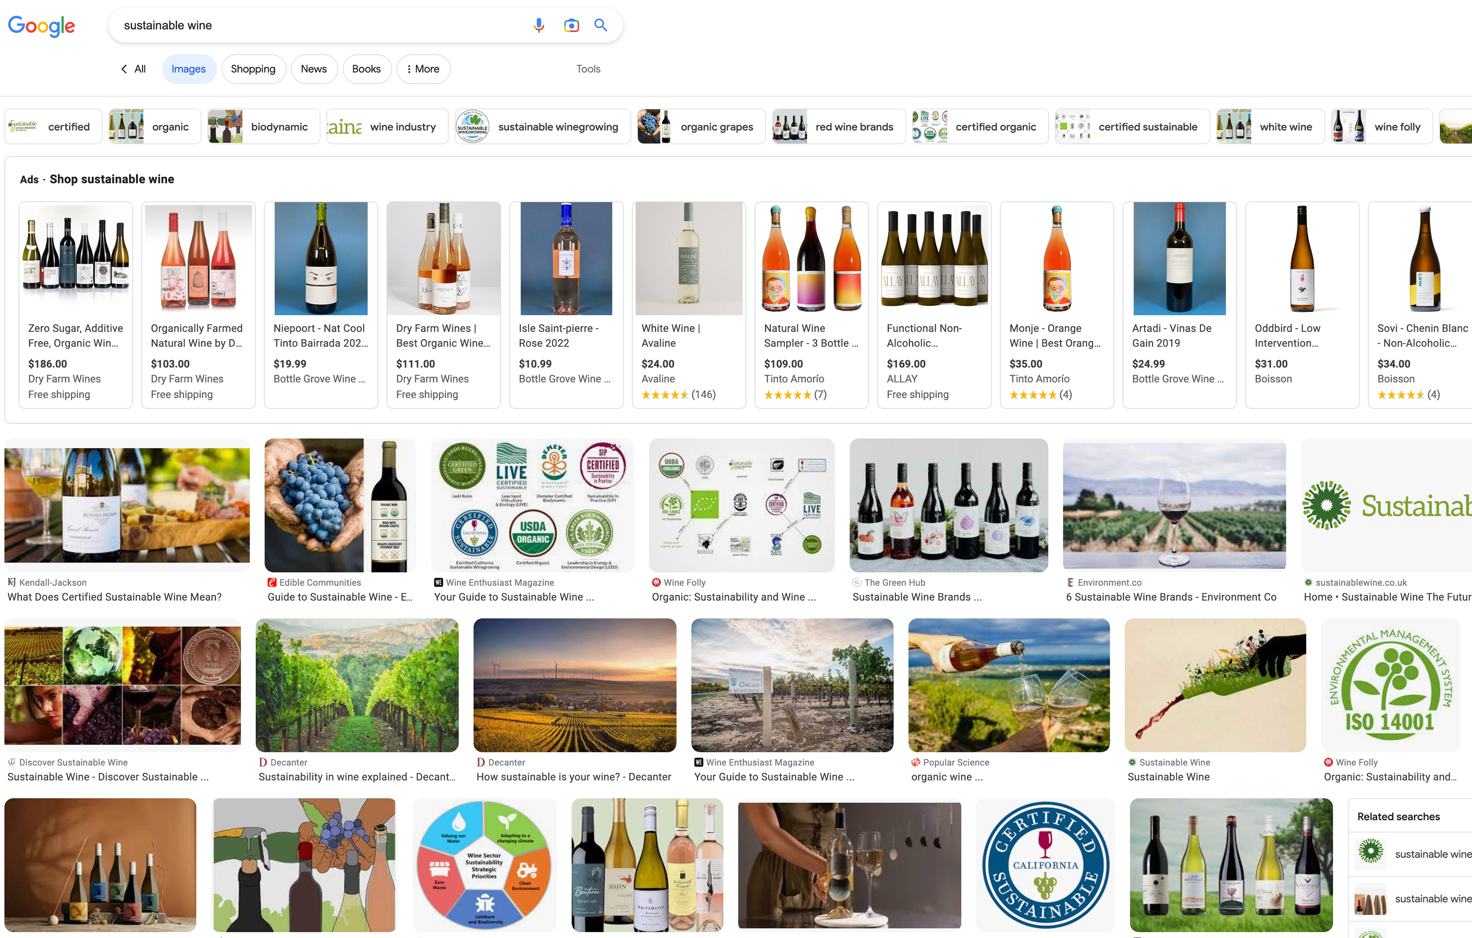The width and height of the screenshot is (1472, 938).
Task: Open The Green Hub wine bottles image
Action: point(949,505)
